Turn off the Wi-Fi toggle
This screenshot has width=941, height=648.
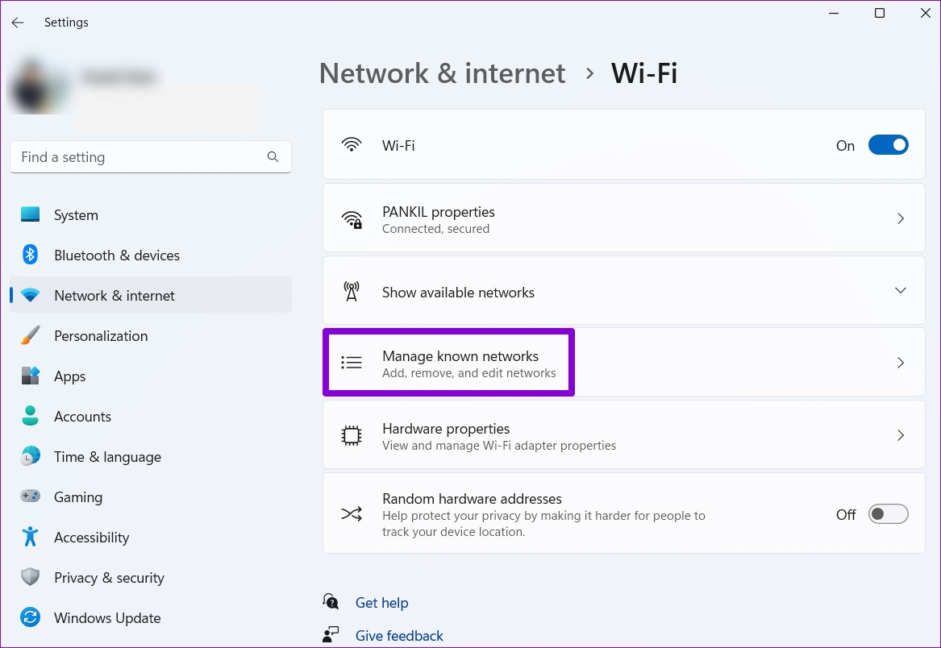click(888, 144)
